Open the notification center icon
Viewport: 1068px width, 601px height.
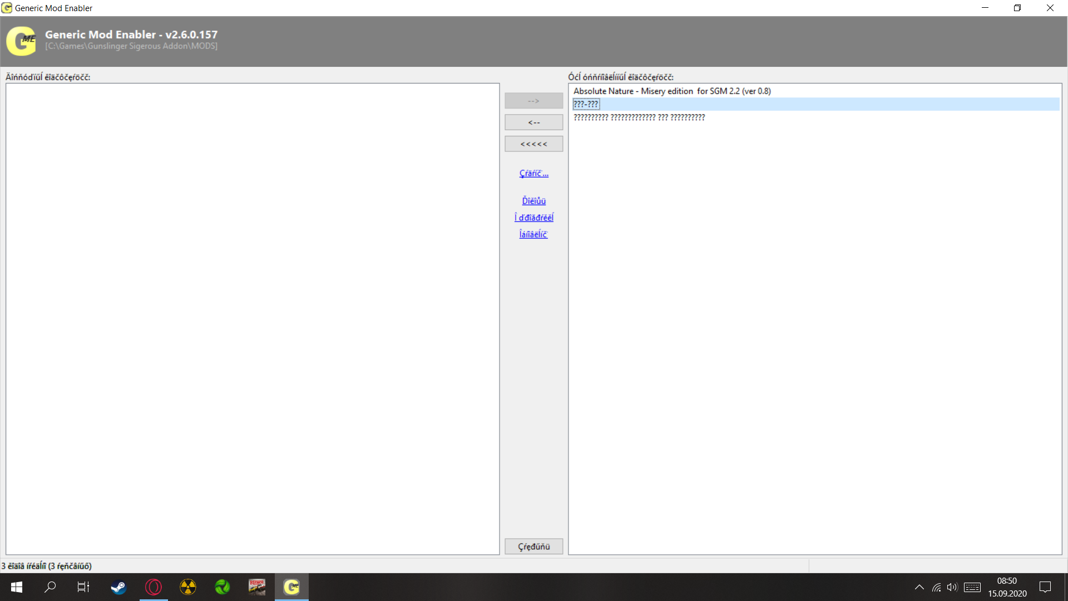1045,587
